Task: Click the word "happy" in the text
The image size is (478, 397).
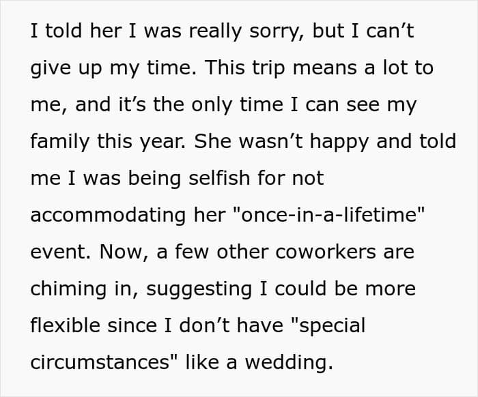Action: (x=339, y=142)
